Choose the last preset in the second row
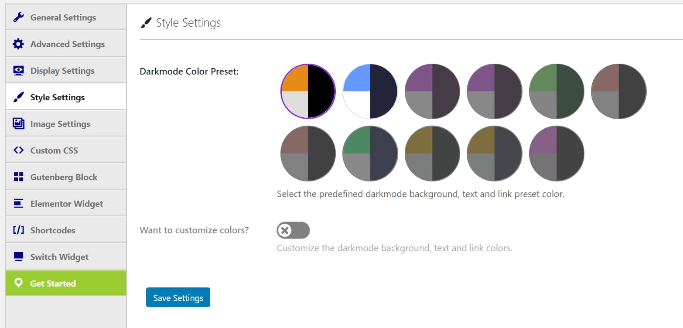The width and height of the screenshot is (683, 328). [557, 154]
